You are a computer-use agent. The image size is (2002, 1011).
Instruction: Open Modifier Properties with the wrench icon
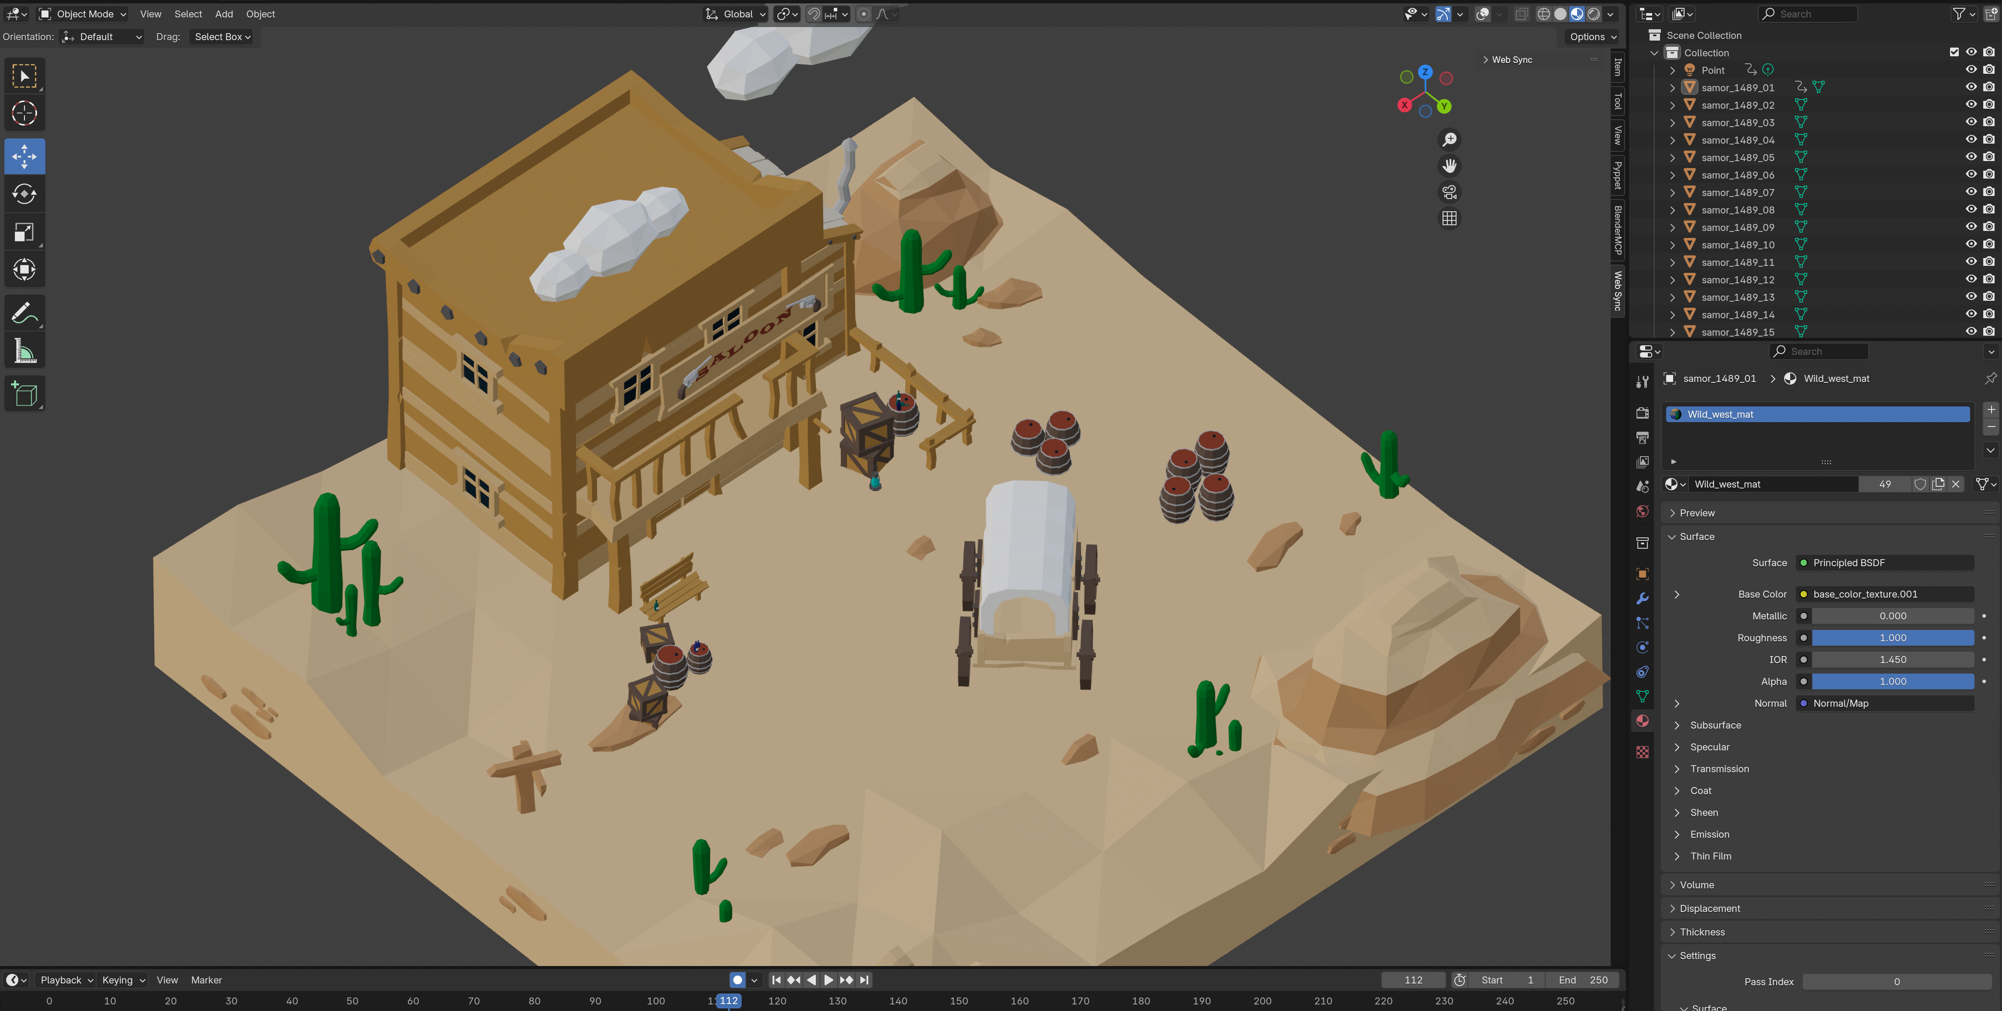pyautogui.click(x=1642, y=598)
